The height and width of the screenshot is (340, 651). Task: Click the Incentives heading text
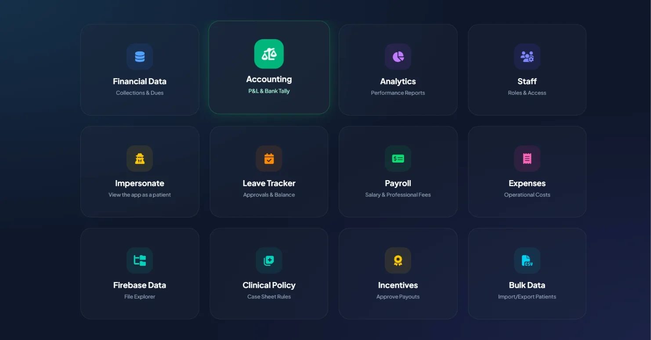[x=398, y=285]
